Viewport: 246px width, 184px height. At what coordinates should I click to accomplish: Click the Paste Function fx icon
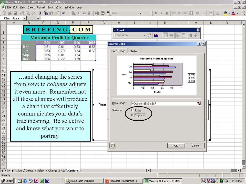tap(84, 13)
